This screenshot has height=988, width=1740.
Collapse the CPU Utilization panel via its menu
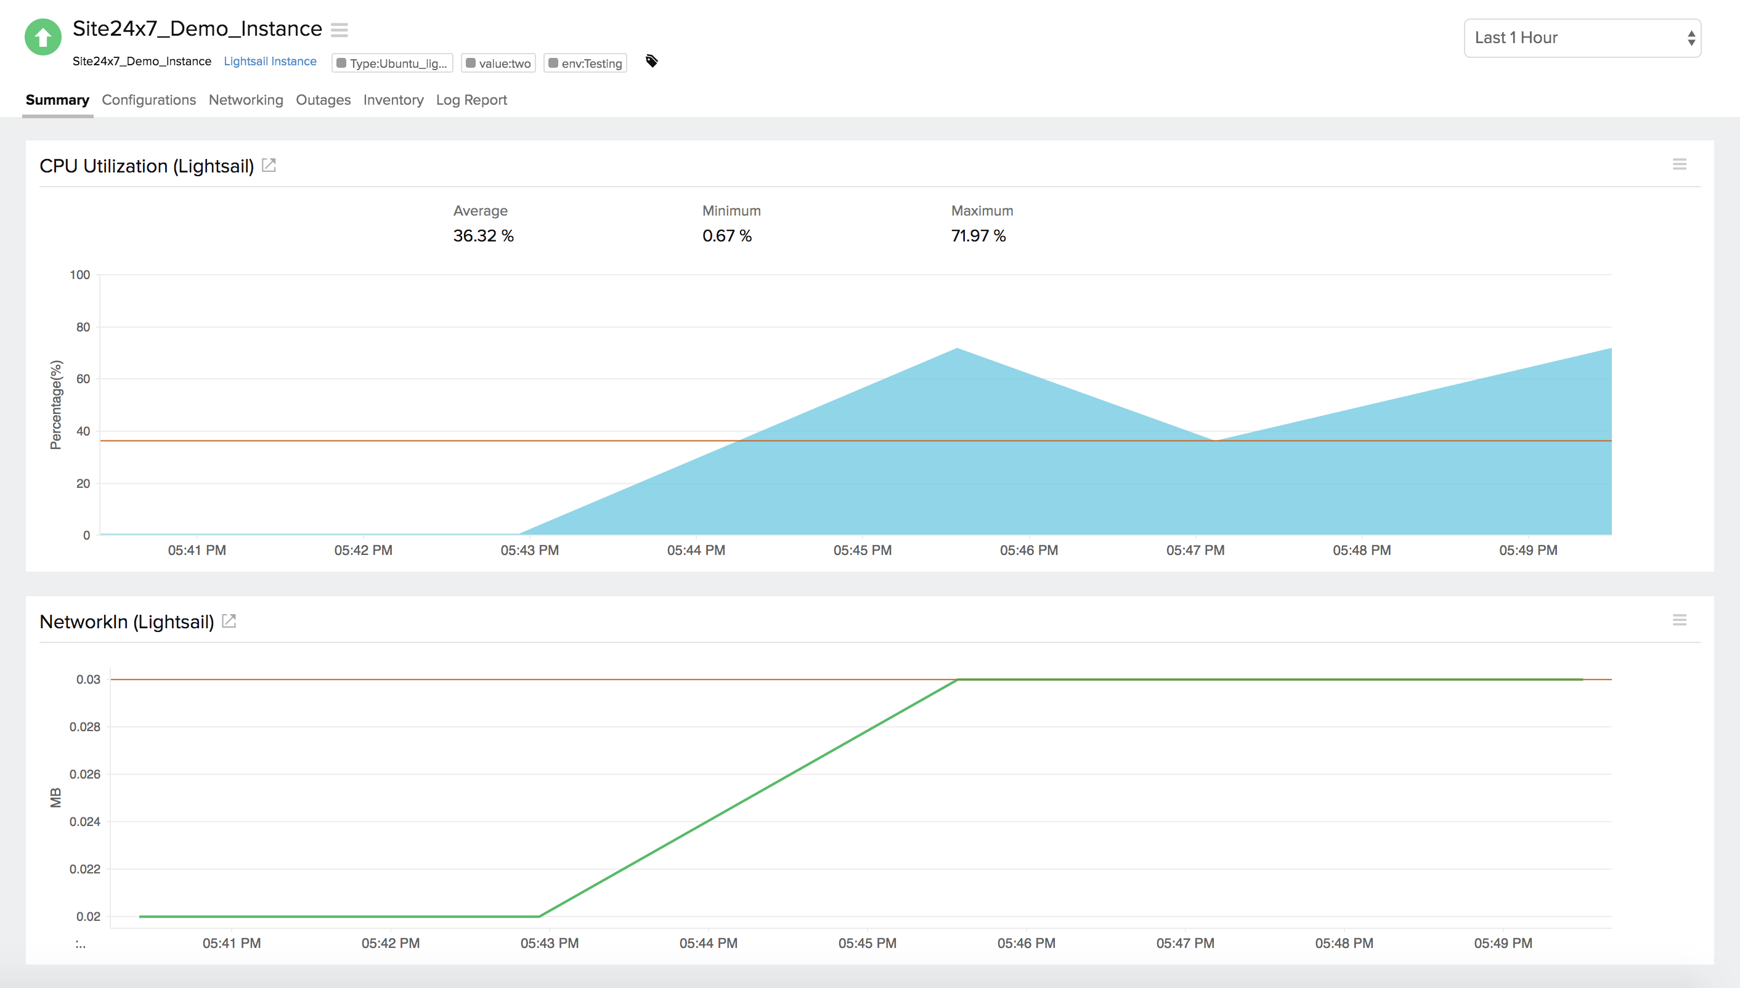[1680, 163]
